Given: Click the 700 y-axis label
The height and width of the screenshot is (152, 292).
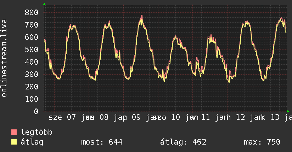Looking at the screenshot, I should tap(32, 25).
